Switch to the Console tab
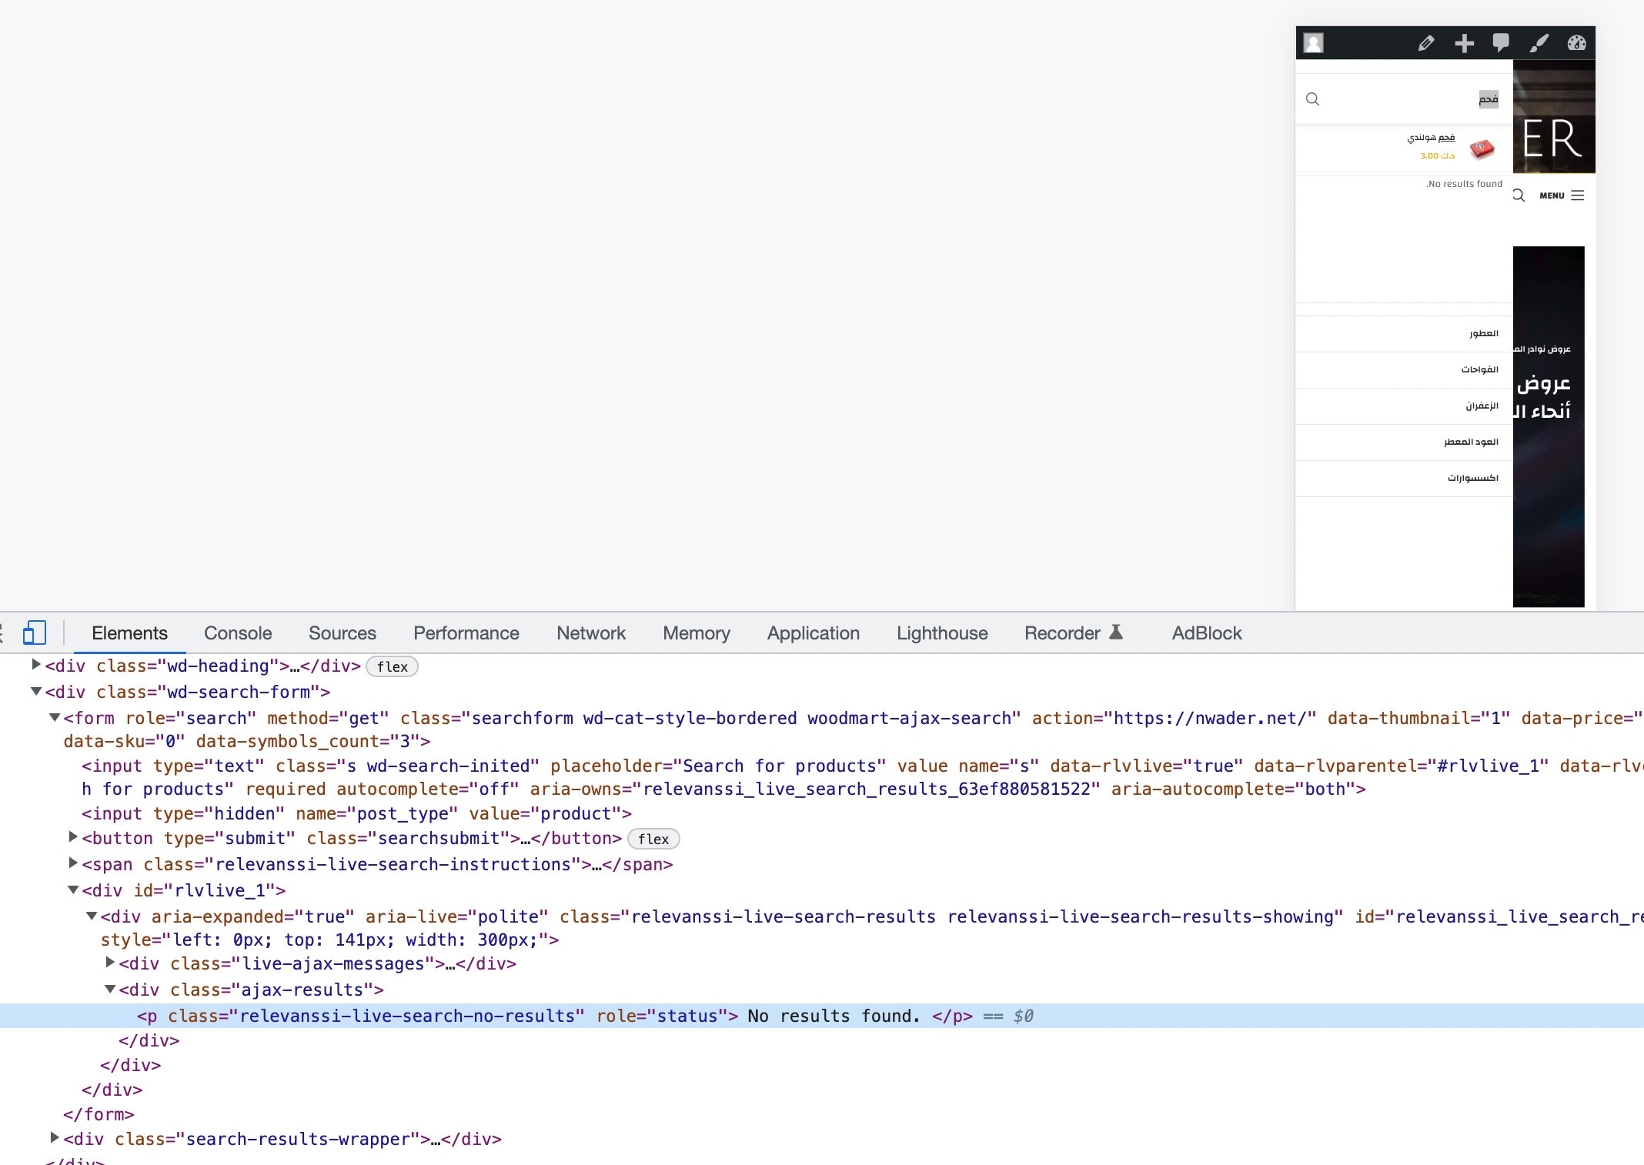This screenshot has width=1644, height=1165. [238, 633]
